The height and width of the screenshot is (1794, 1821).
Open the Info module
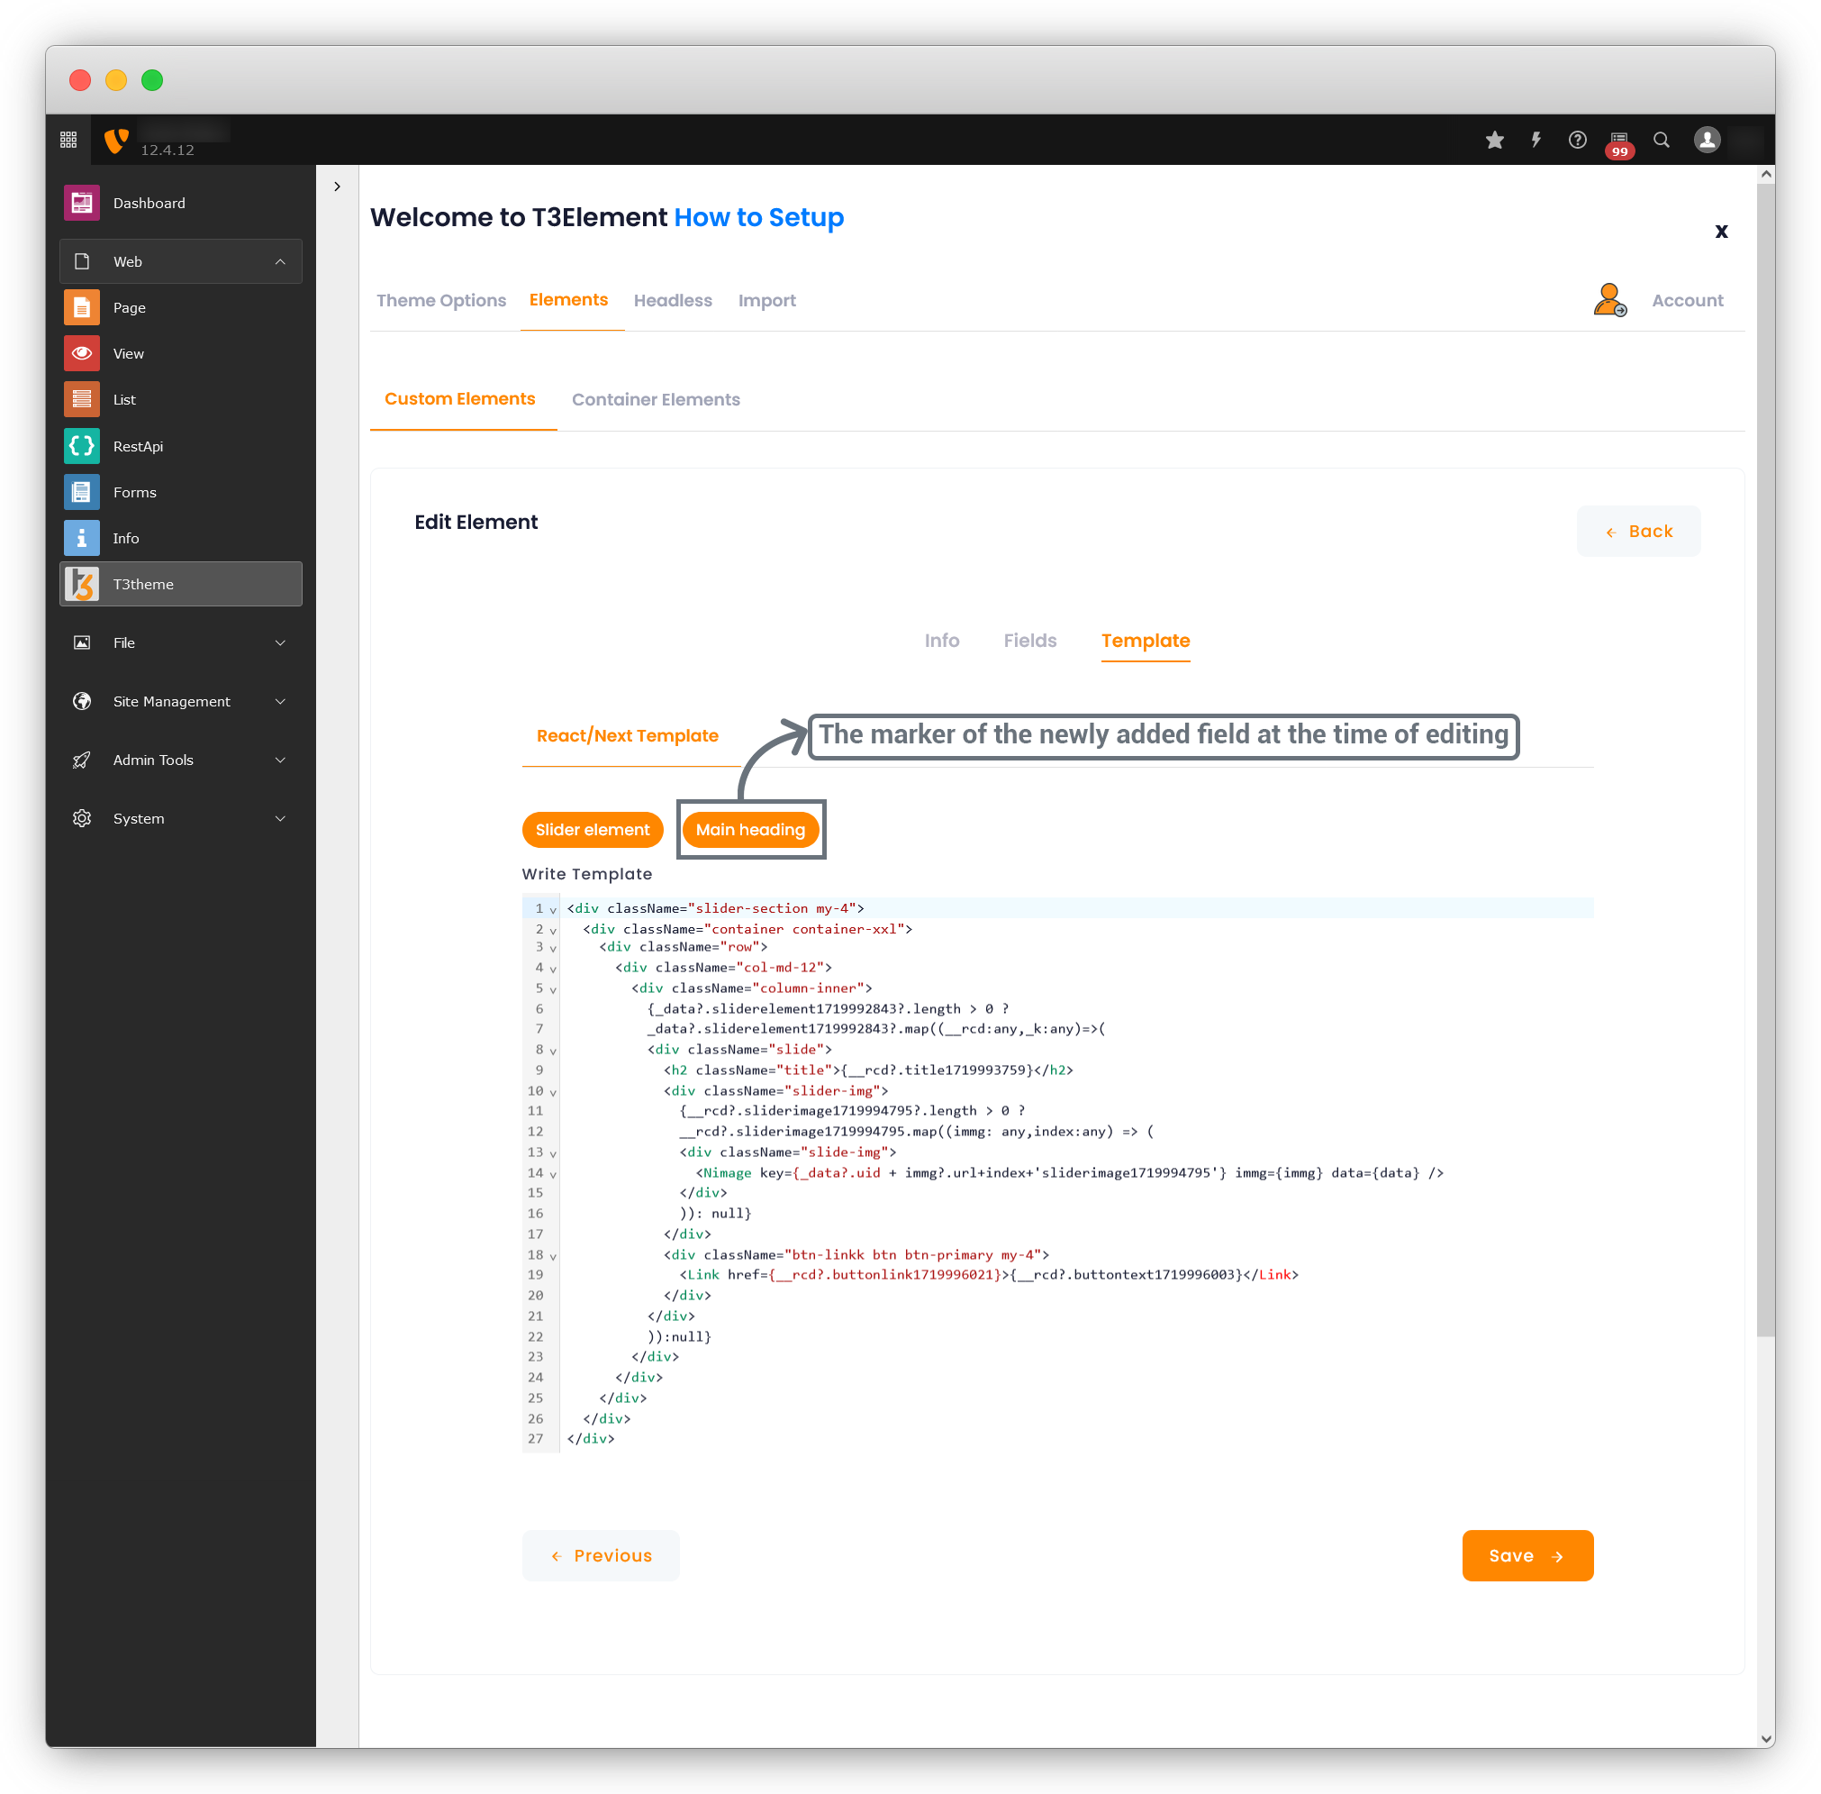[x=181, y=538]
